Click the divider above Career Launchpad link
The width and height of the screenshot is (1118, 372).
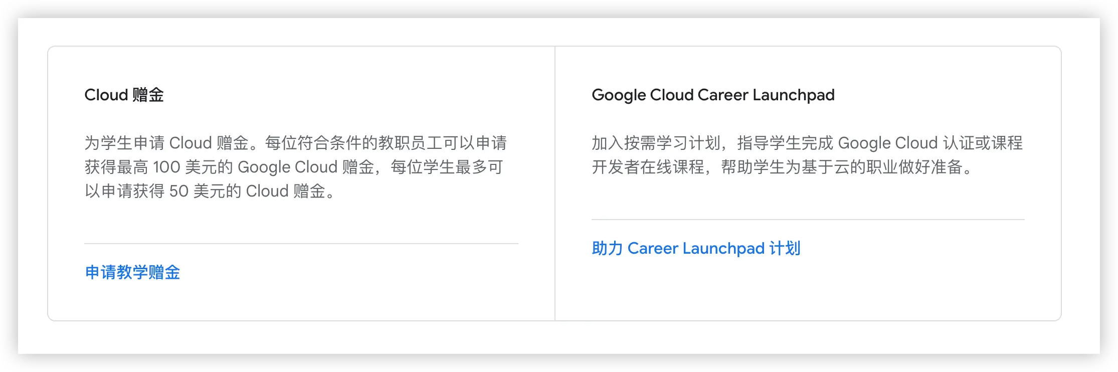point(808,220)
